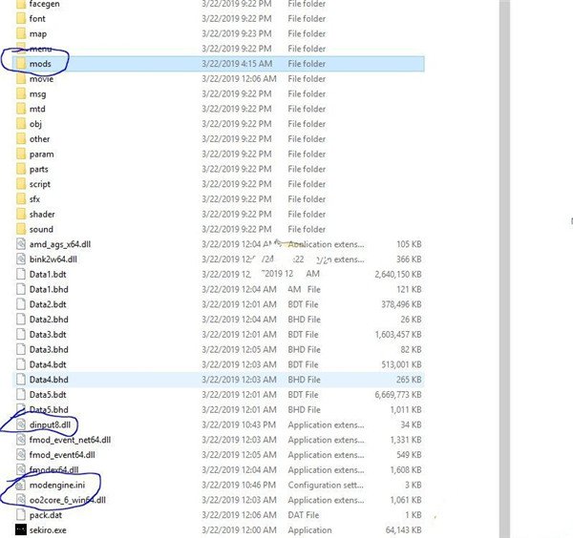Click the Data3.bhd file name

coord(46,349)
